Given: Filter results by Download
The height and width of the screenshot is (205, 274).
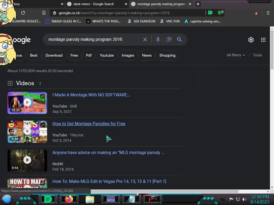Looking at the screenshot, I should click(54, 55).
